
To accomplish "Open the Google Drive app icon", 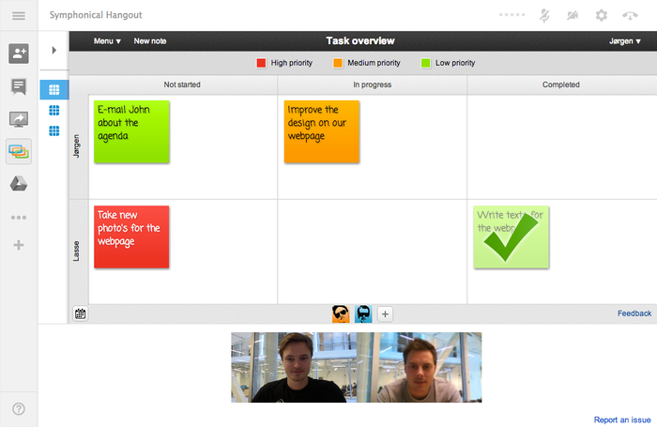I will [x=19, y=184].
